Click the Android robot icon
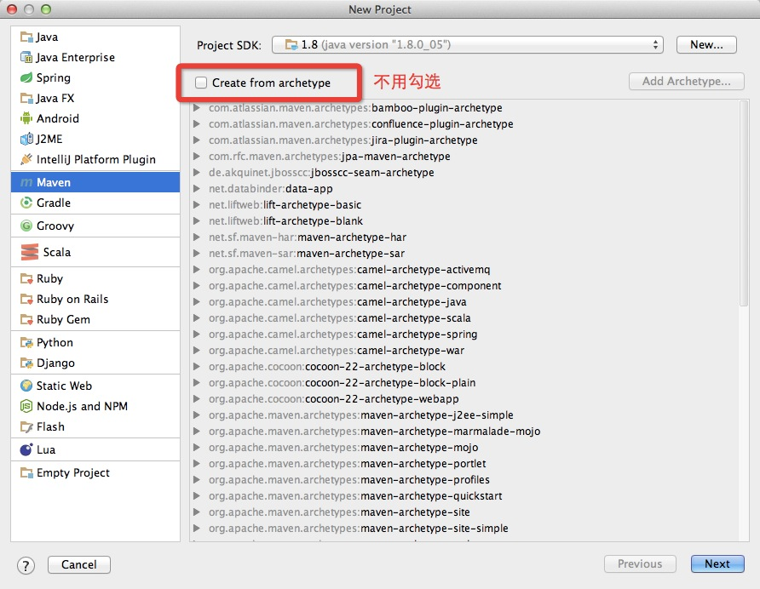The height and width of the screenshot is (589, 760). point(26,118)
